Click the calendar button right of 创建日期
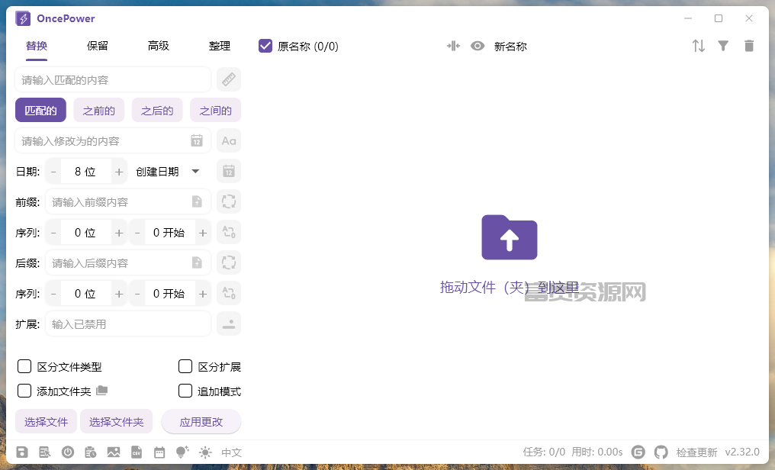This screenshot has width=775, height=470. coord(228,172)
